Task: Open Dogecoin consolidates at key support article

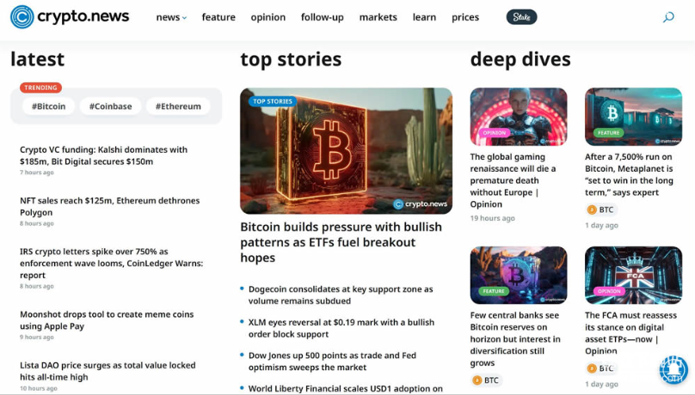Action: [341, 295]
